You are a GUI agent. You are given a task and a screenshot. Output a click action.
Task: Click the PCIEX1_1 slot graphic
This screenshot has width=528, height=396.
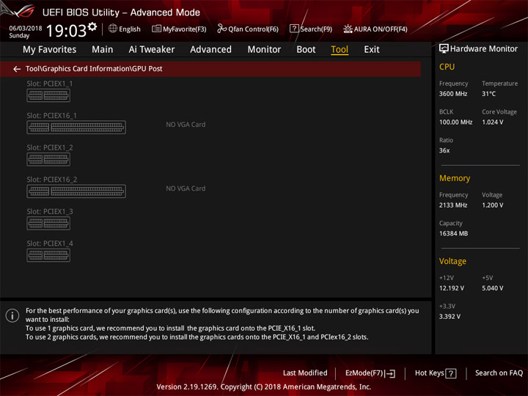(48, 95)
